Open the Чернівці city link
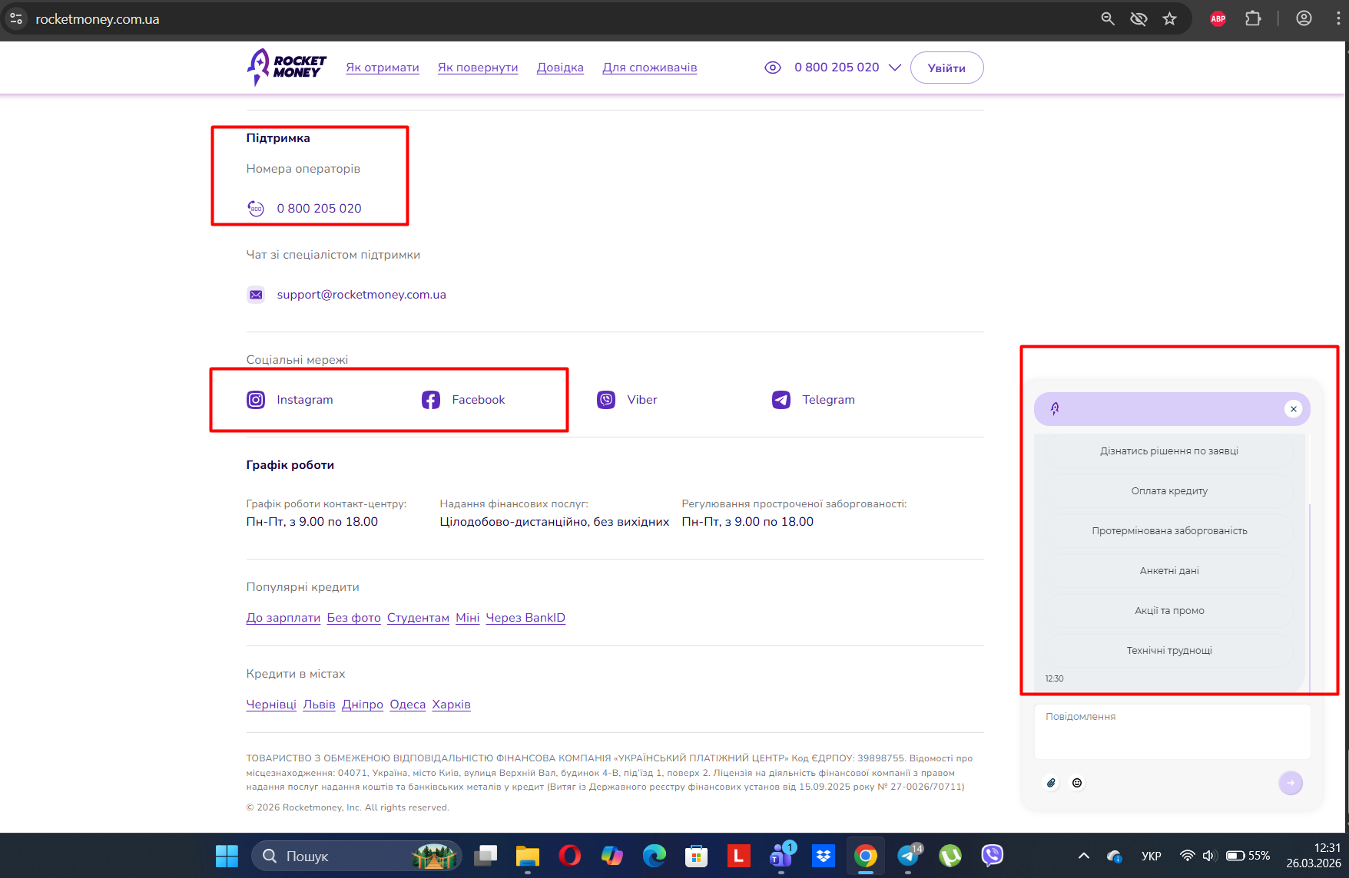 (271, 705)
